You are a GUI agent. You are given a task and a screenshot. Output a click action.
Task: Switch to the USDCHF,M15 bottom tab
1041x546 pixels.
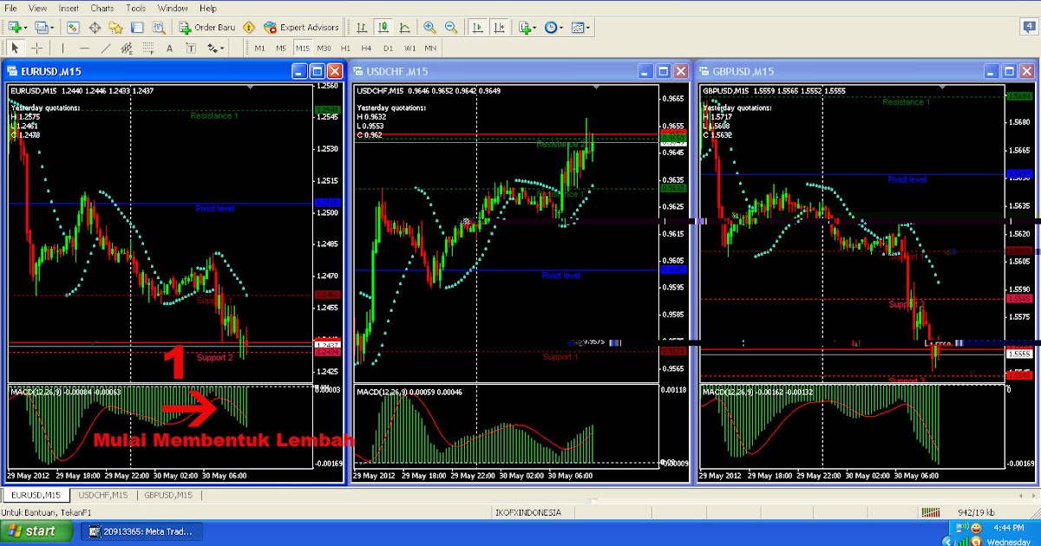[102, 495]
